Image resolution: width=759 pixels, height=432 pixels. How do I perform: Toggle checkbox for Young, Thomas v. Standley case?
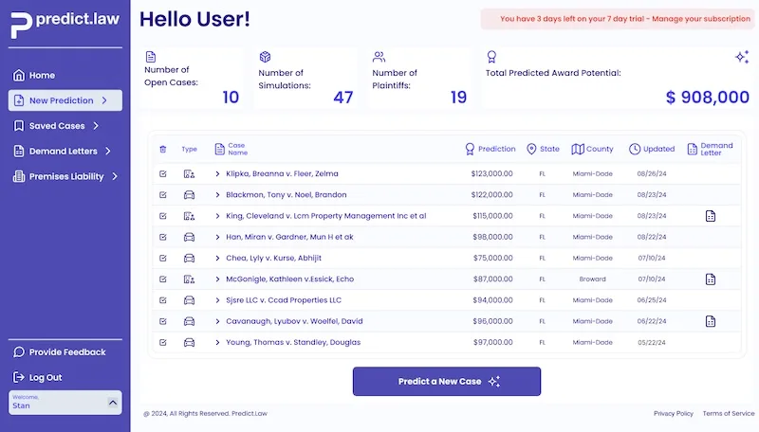pyautogui.click(x=163, y=342)
